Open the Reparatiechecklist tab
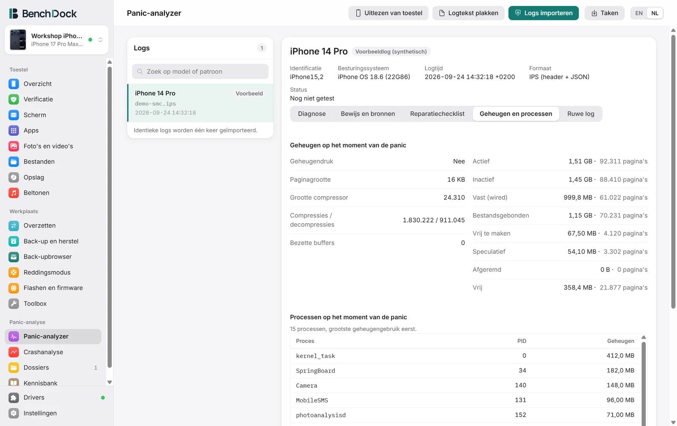 click(437, 114)
